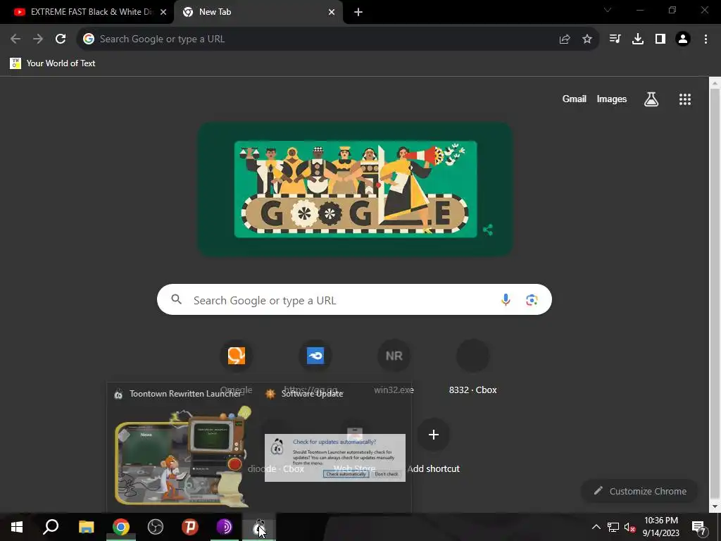The width and height of the screenshot is (721, 541).
Task: Open Windows Start menu
Action: pyautogui.click(x=17, y=527)
